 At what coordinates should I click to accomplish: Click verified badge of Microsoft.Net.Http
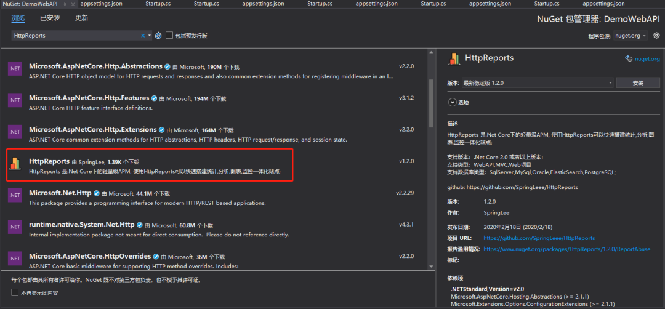click(97, 193)
